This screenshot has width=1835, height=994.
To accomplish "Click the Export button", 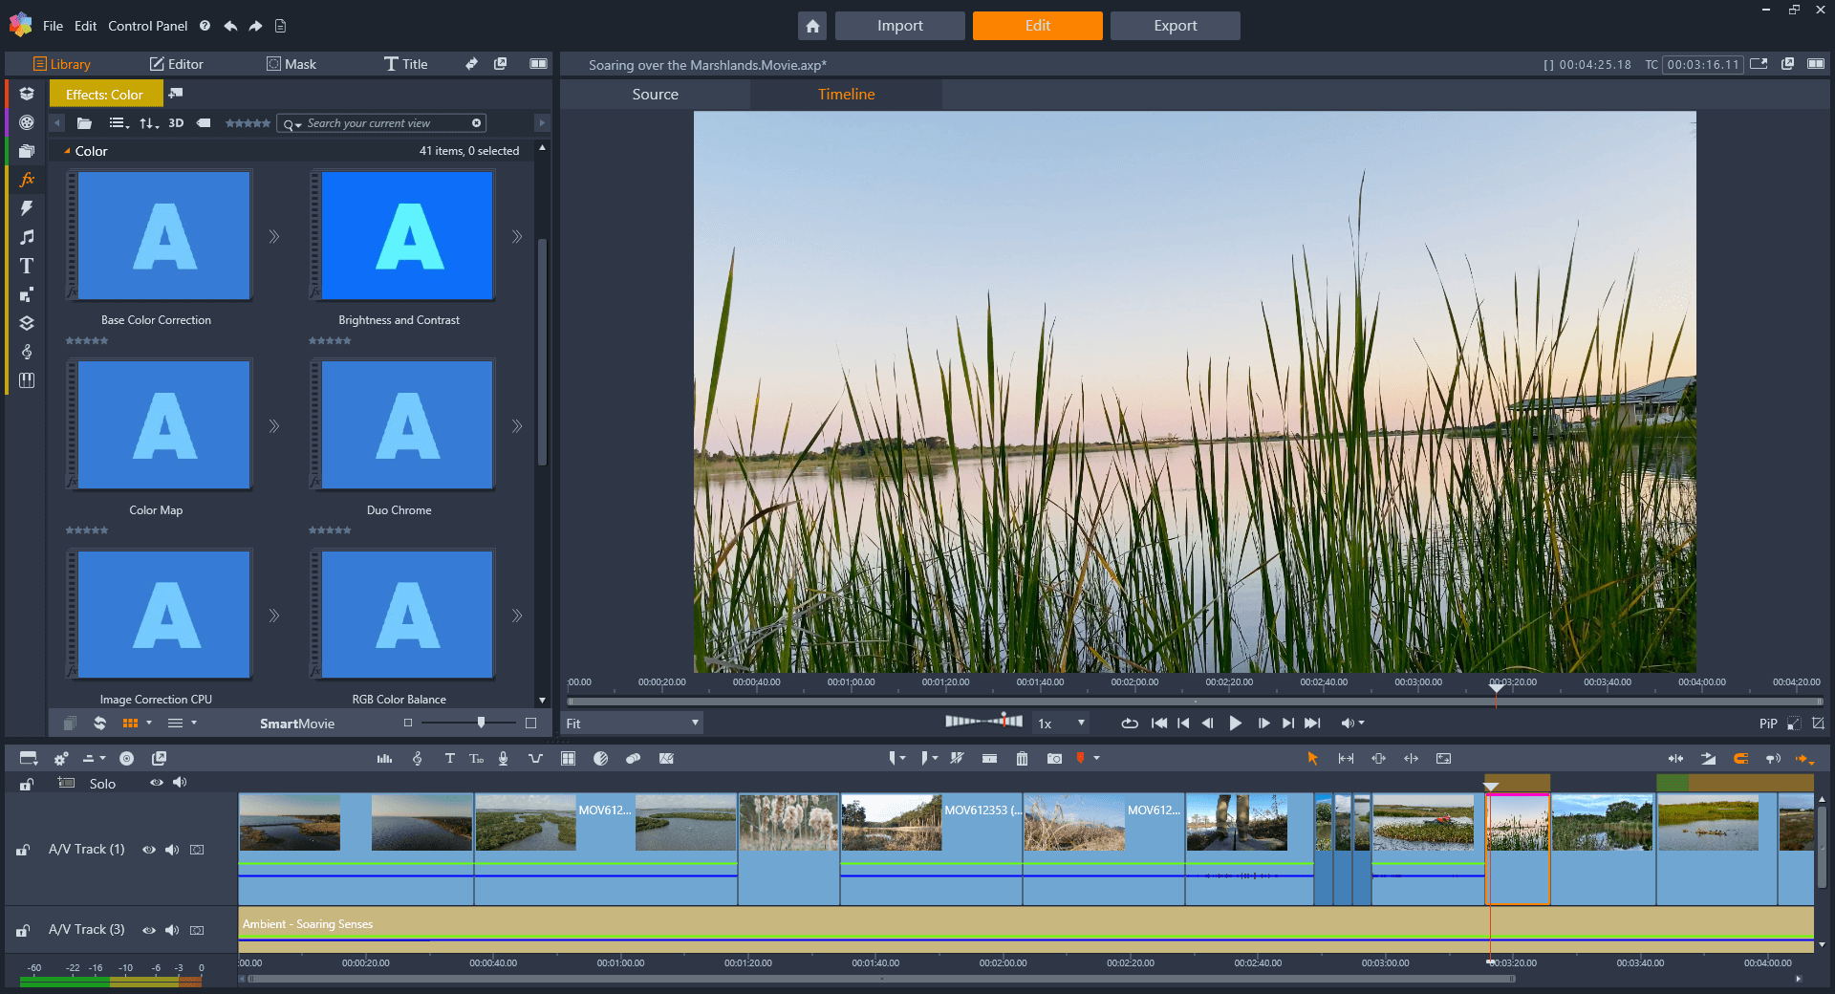I will [x=1175, y=26].
